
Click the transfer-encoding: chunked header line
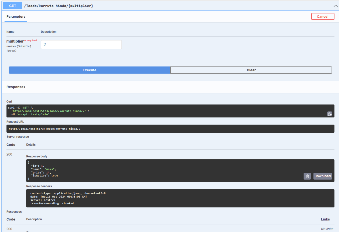52,203
